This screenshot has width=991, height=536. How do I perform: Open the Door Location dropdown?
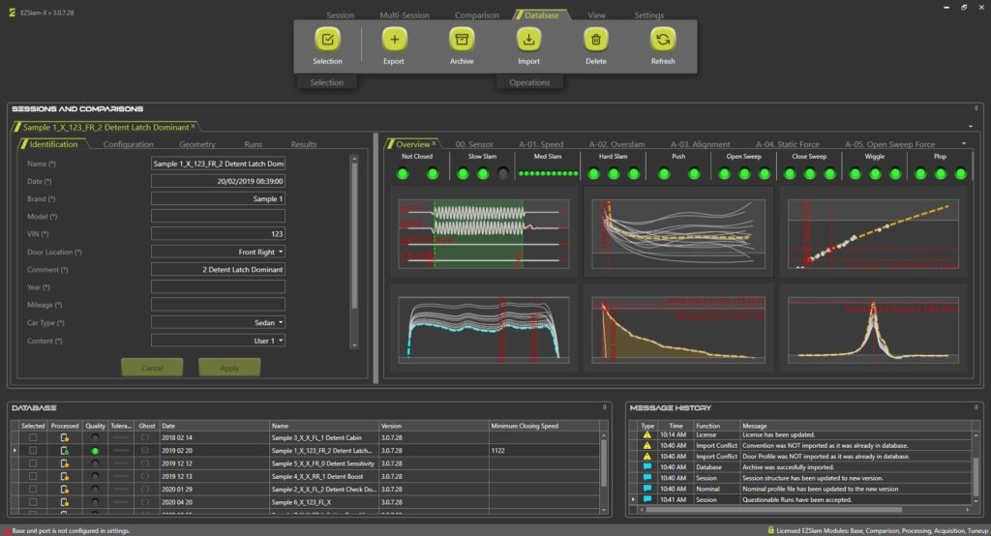point(281,253)
